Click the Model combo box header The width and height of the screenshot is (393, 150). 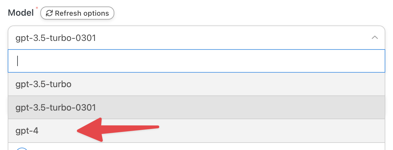coord(196,38)
